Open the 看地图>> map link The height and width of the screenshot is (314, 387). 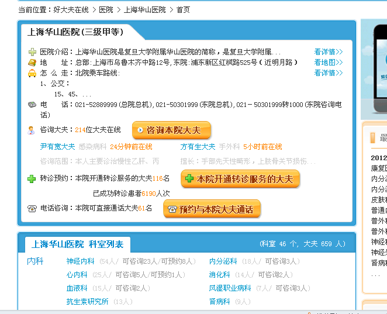[x=329, y=63]
